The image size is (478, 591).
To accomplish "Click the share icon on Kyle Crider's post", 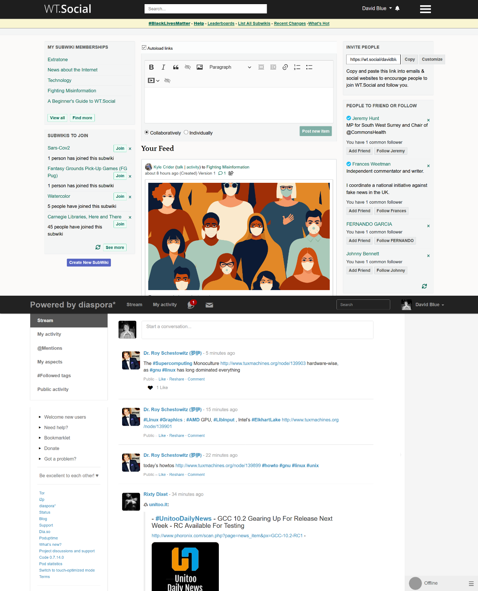I will (x=231, y=173).
